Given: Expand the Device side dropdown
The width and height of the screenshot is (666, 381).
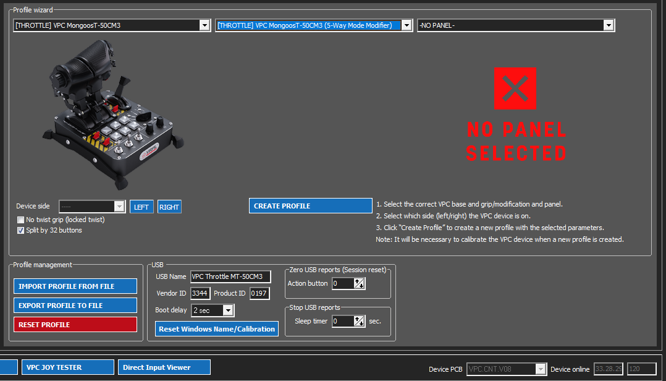Looking at the screenshot, I should (119, 207).
